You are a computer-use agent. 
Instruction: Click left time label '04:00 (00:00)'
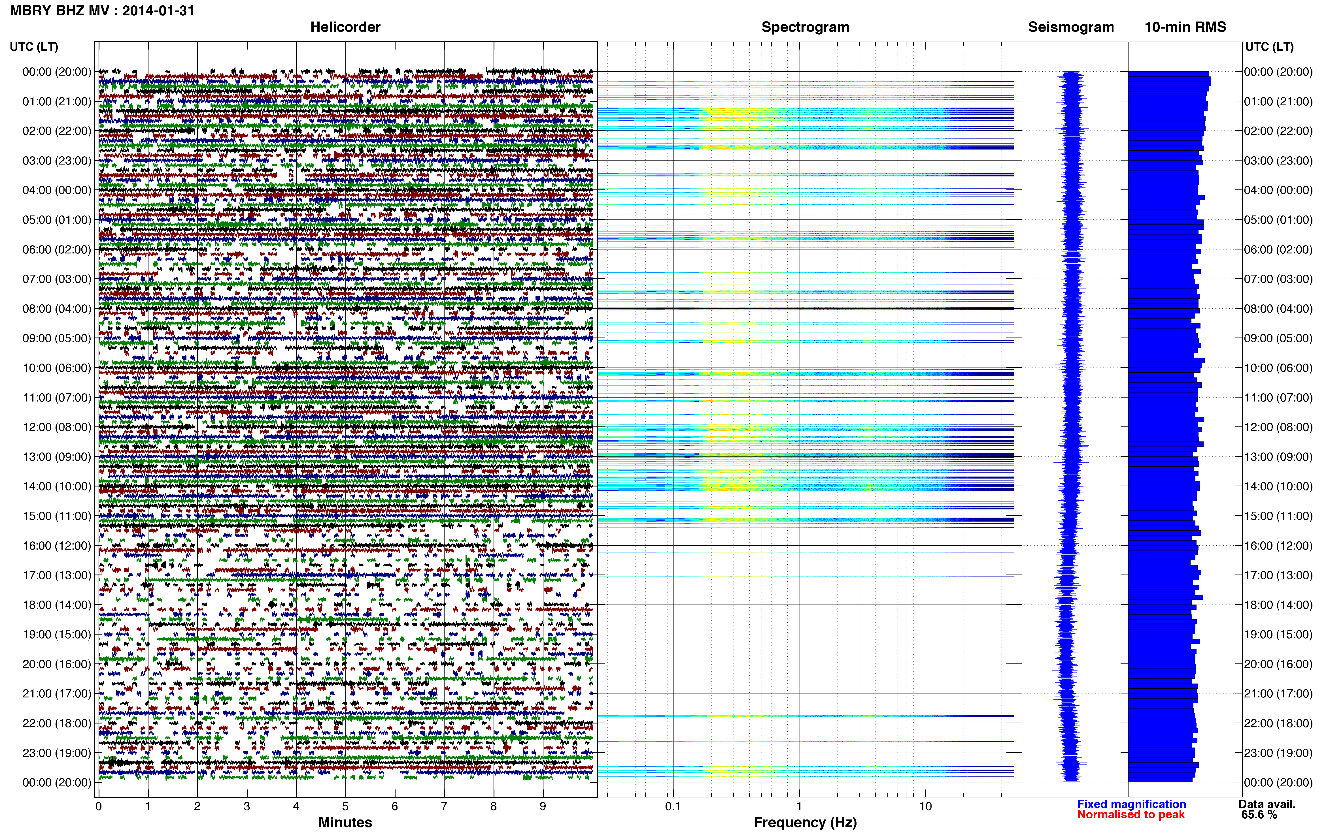[57, 190]
